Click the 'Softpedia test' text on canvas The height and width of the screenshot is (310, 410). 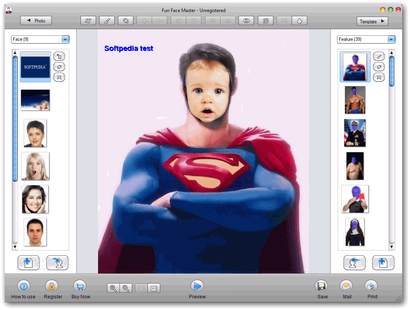[129, 48]
